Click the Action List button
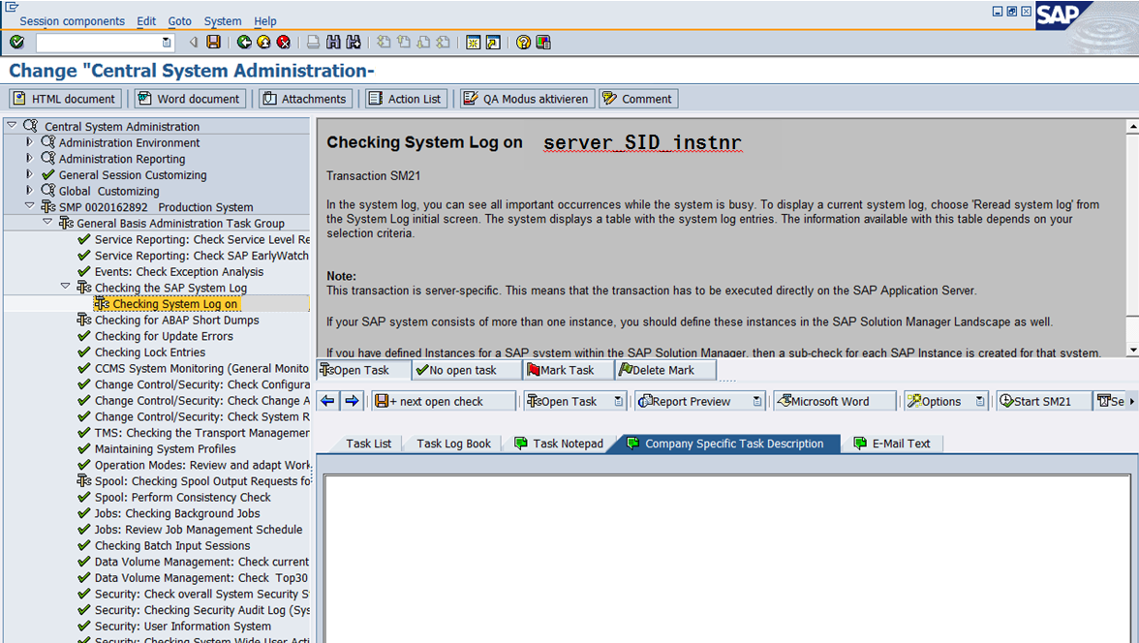Screen dimensions: 1139x643 click(406, 99)
